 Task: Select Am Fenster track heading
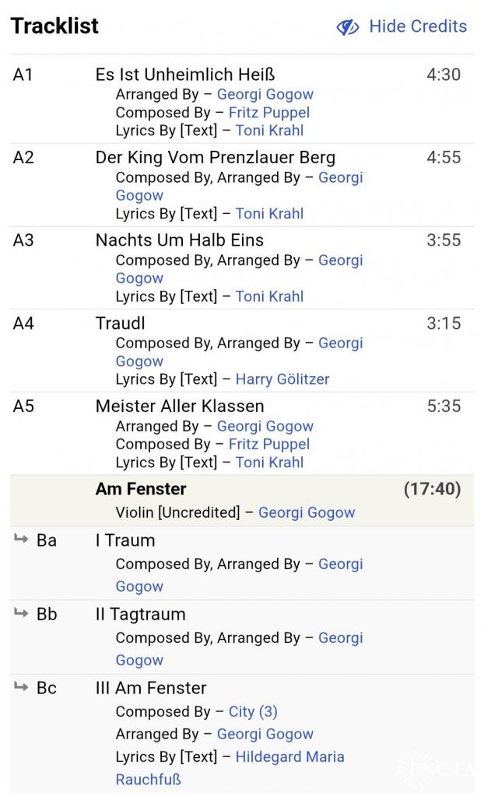[141, 489]
